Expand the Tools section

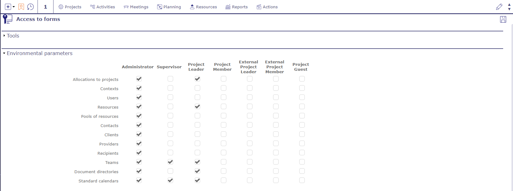(13, 36)
